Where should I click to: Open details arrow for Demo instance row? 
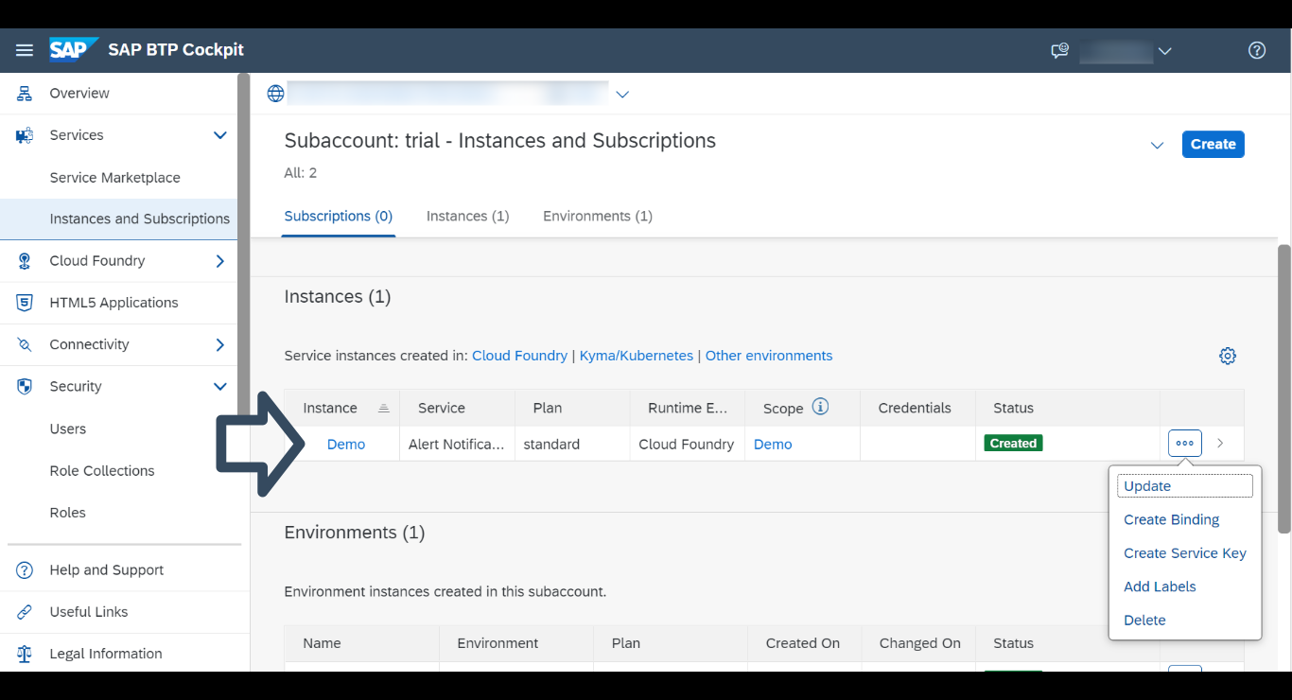click(1220, 443)
